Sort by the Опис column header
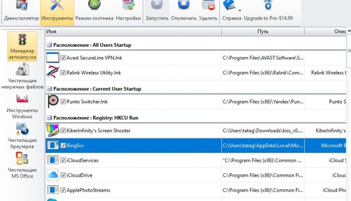 pos(325,31)
